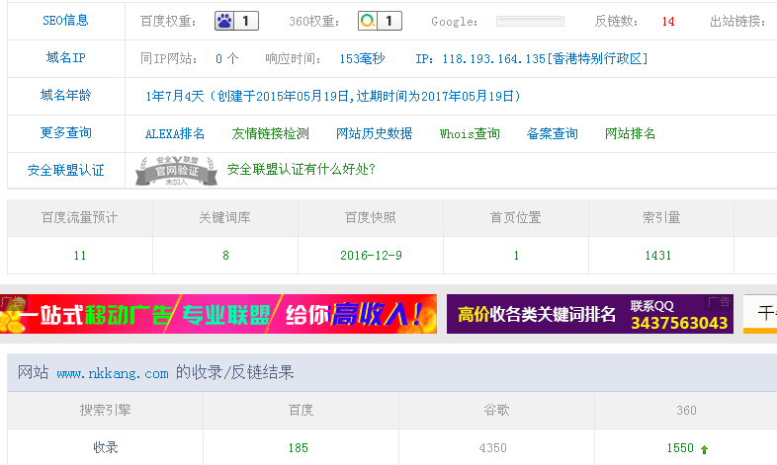Click the 360 index count 1550
This screenshot has height=465, width=777.
tap(680, 448)
